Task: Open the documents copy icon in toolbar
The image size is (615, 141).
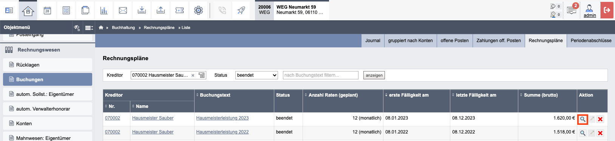Action: [x=85, y=10]
